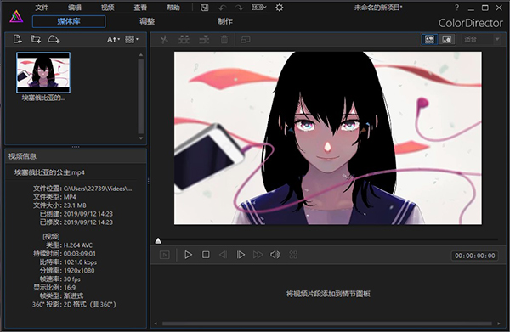Click the file path C:\Users\22739\Videos text
Screen dimensions: 510x332
click(x=98, y=189)
